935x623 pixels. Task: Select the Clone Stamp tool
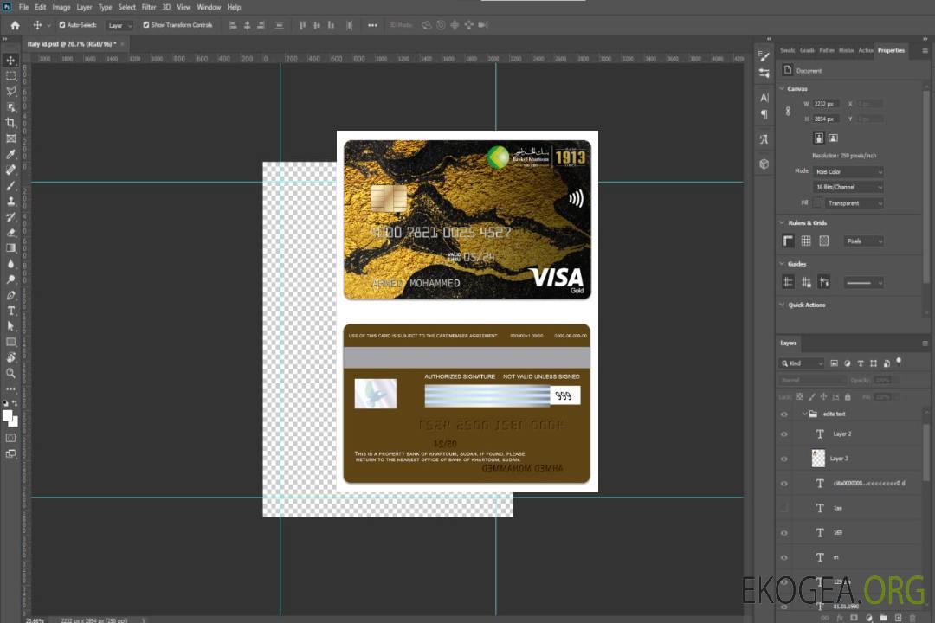pyautogui.click(x=10, y=201)
